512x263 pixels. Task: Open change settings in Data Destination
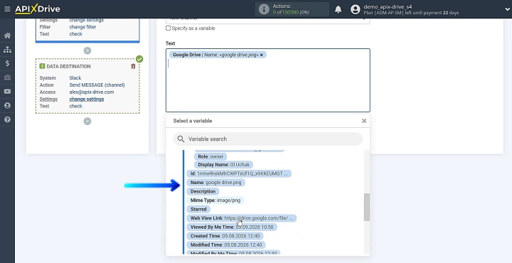(x=87, y=100)
